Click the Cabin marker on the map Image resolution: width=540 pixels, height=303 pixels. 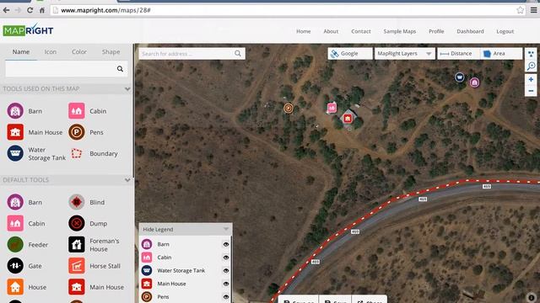point(332,108)
